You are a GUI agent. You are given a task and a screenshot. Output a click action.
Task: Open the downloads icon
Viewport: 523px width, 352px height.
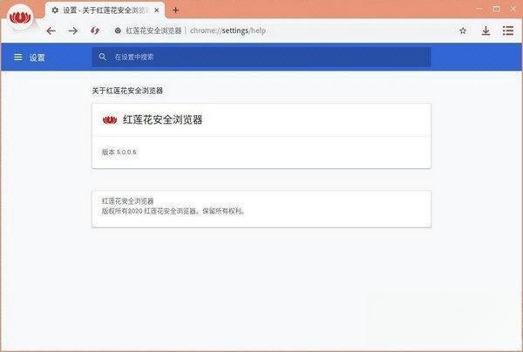[486, 31]
